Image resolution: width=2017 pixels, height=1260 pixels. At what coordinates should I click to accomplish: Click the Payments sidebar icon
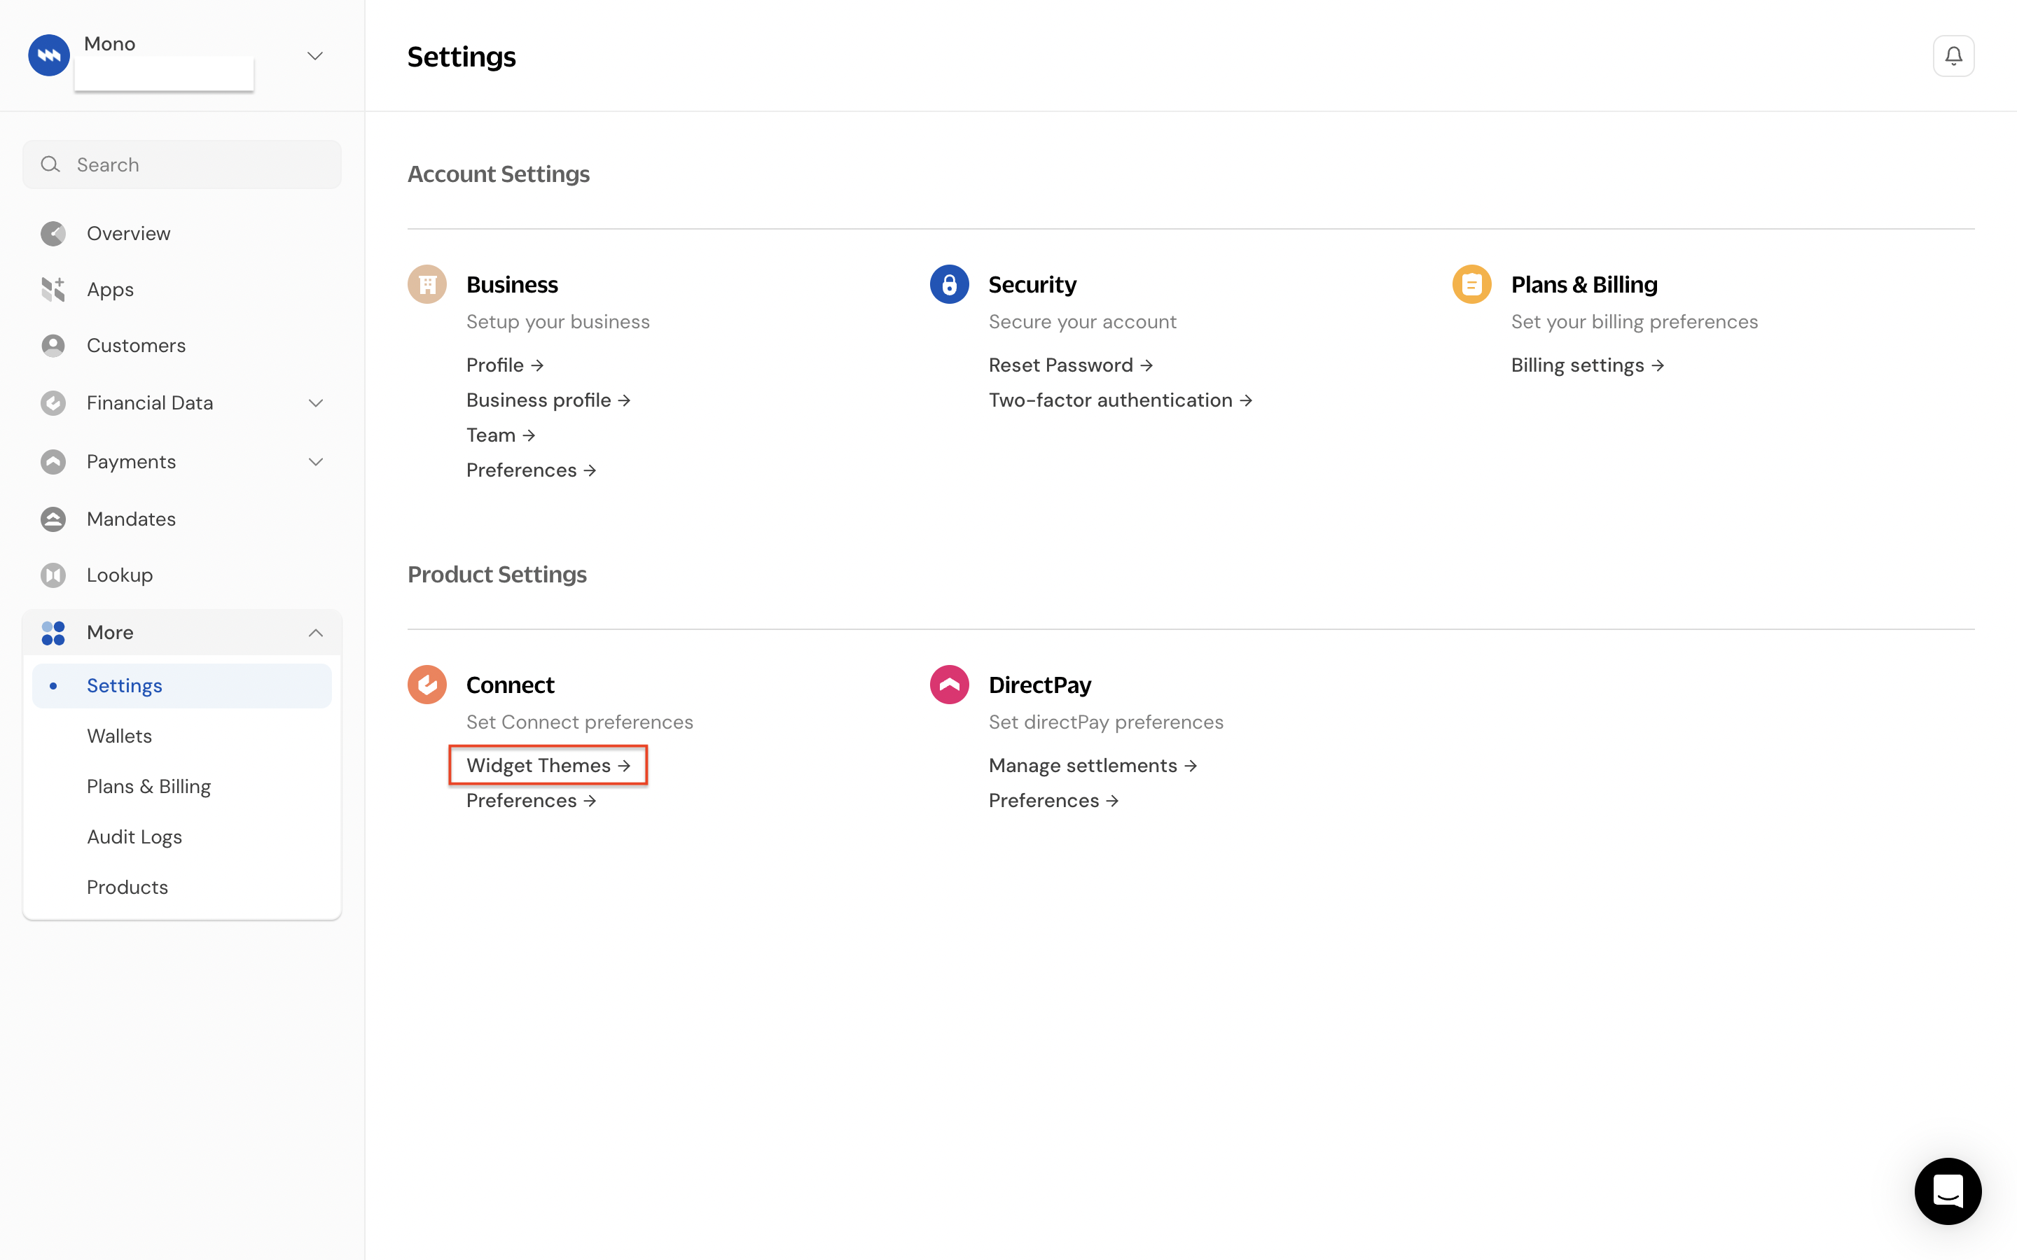53,462
